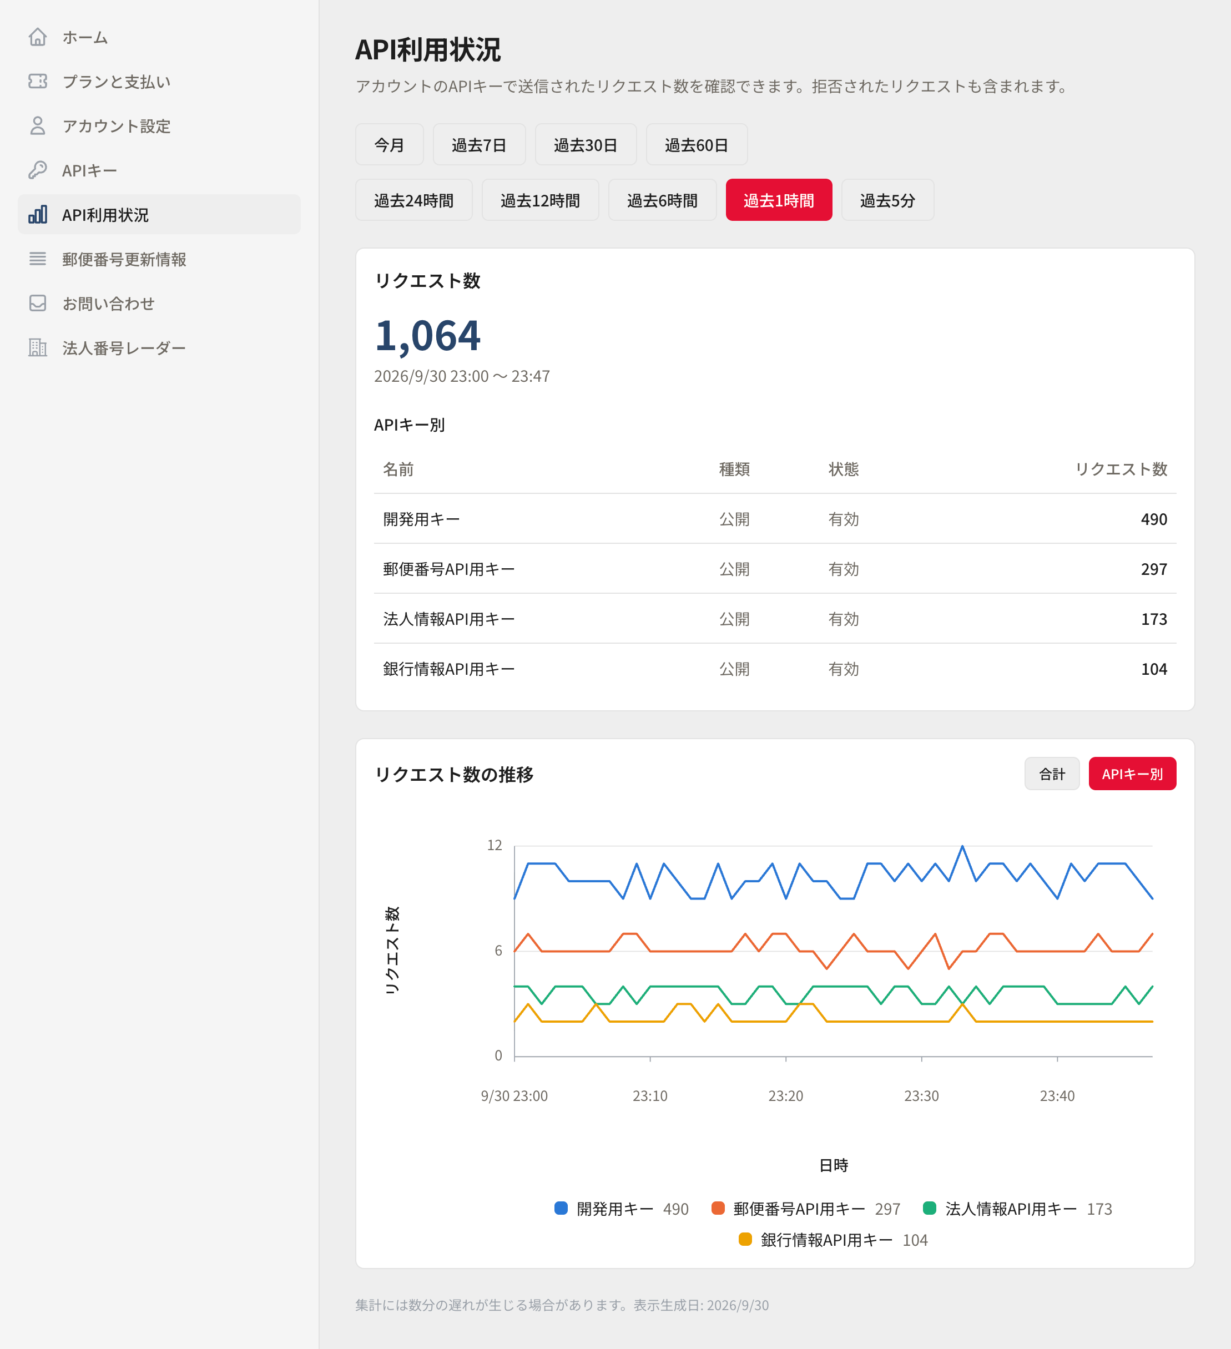The image size is (1231, 1349).
Task: Click 銀行情報API用キー in the table
Action: pyautogui.click(x=448, y=669)
